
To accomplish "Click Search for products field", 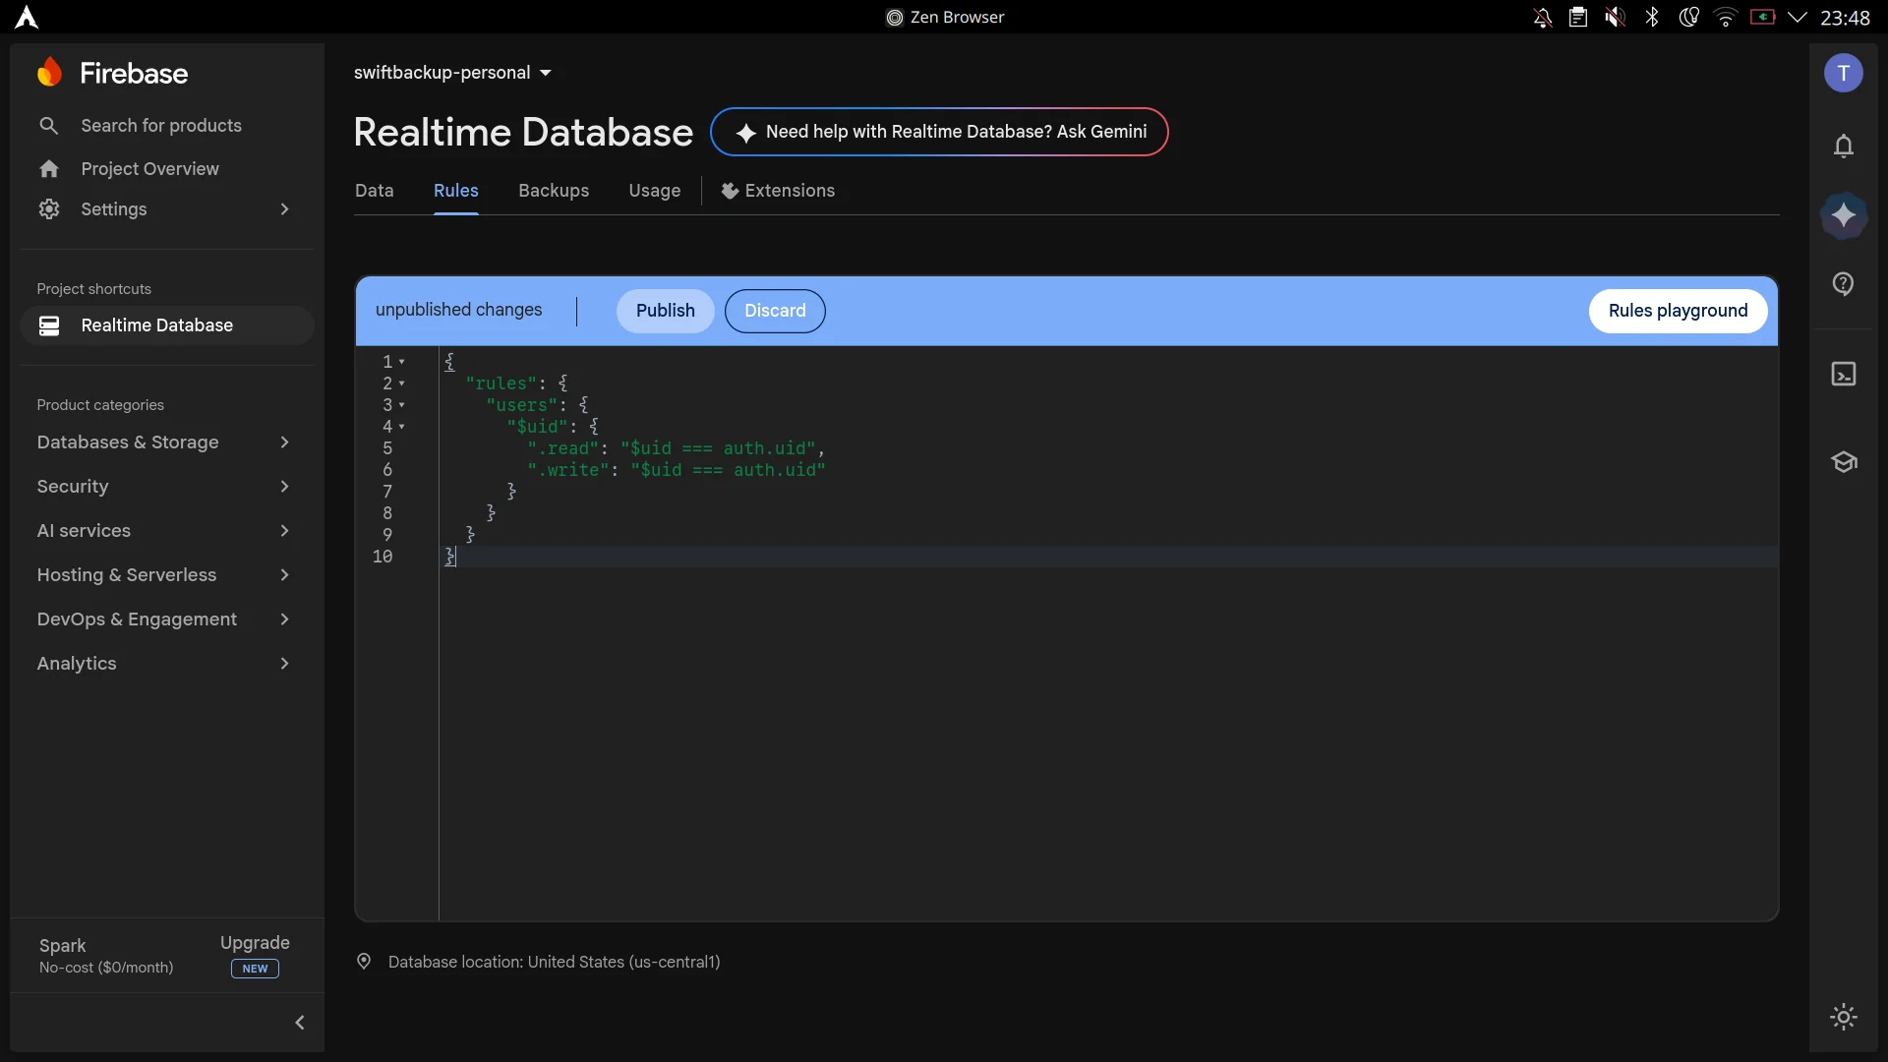I will click(x=161, y=126).
